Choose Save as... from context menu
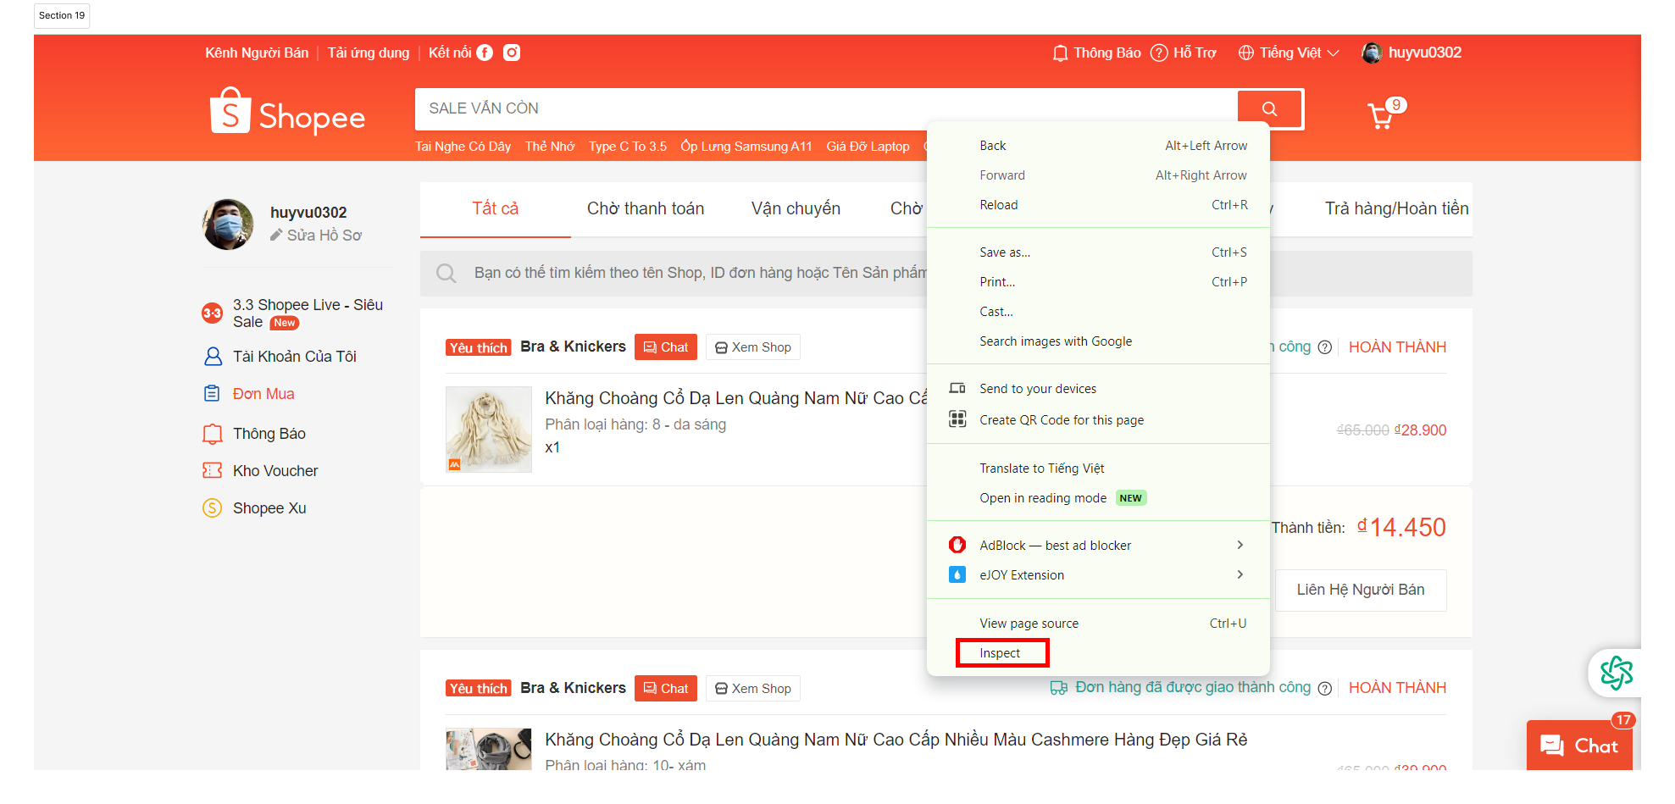 pos(1098,252)
